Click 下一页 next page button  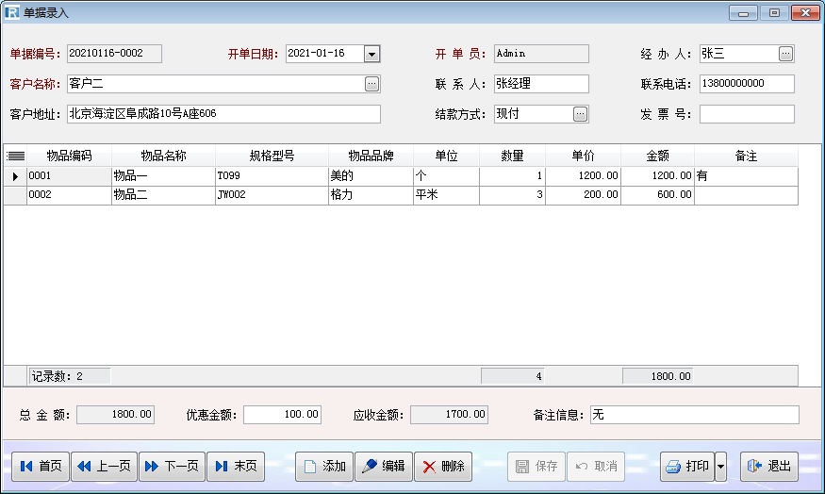[172, 467]
